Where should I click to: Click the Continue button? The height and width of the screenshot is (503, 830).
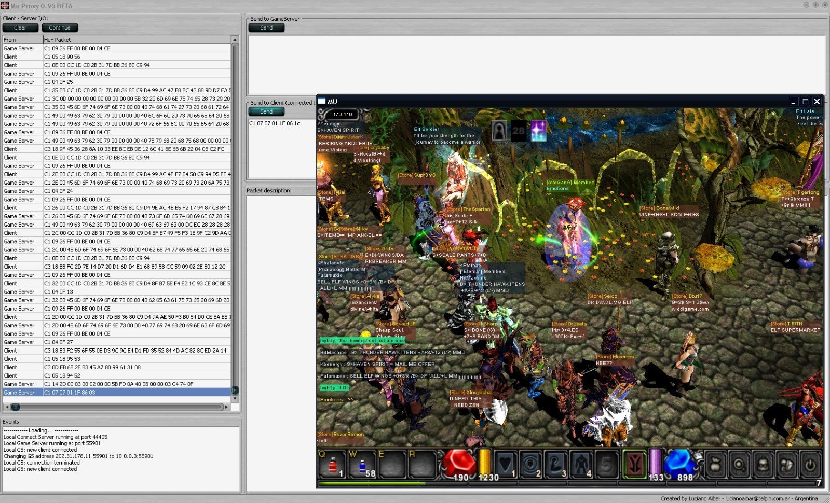(60, 28)
